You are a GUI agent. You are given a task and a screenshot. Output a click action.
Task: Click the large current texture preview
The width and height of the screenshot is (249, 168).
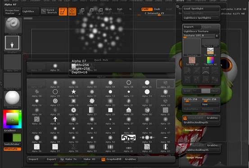pos(192,47)
